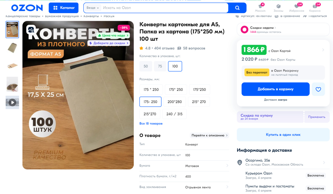Expand the Ozon Card price chevron
The height and width of the screenshot is (194, 333).
click(x=323, y=50)
